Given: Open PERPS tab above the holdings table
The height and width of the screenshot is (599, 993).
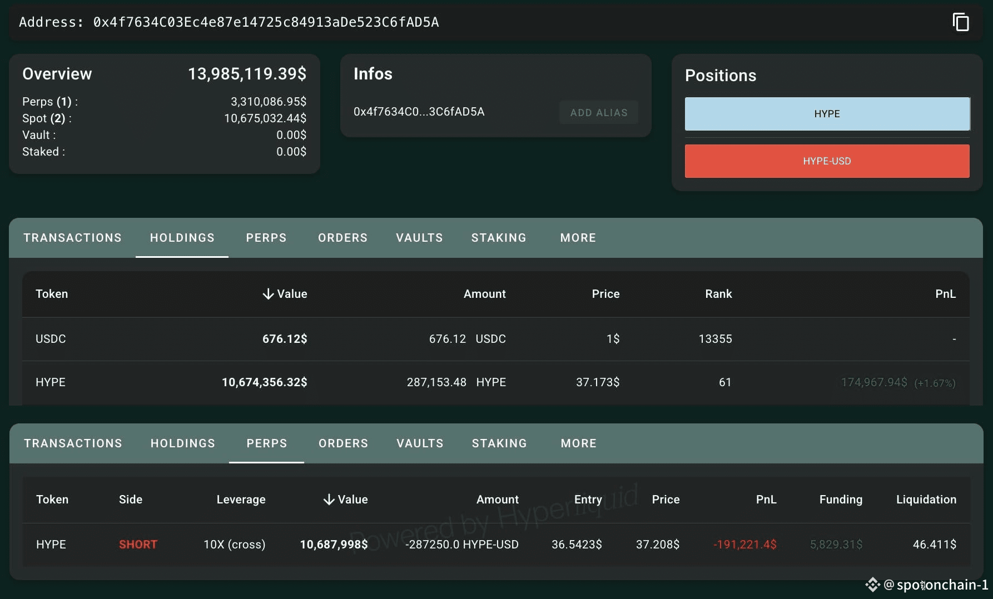Looking at the screenshot, I should tap(266, 238).
